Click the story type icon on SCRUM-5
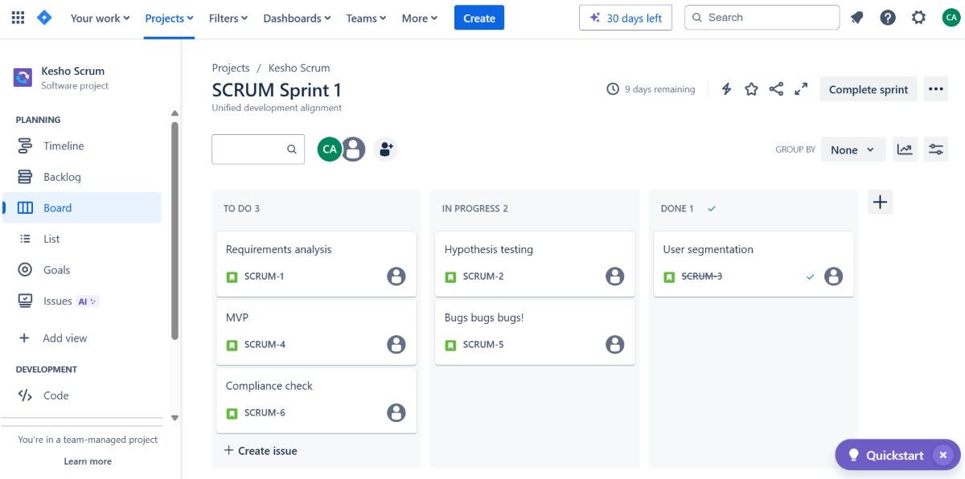The width and height of the screenshot is (965, 479). [x=450, y=345]
